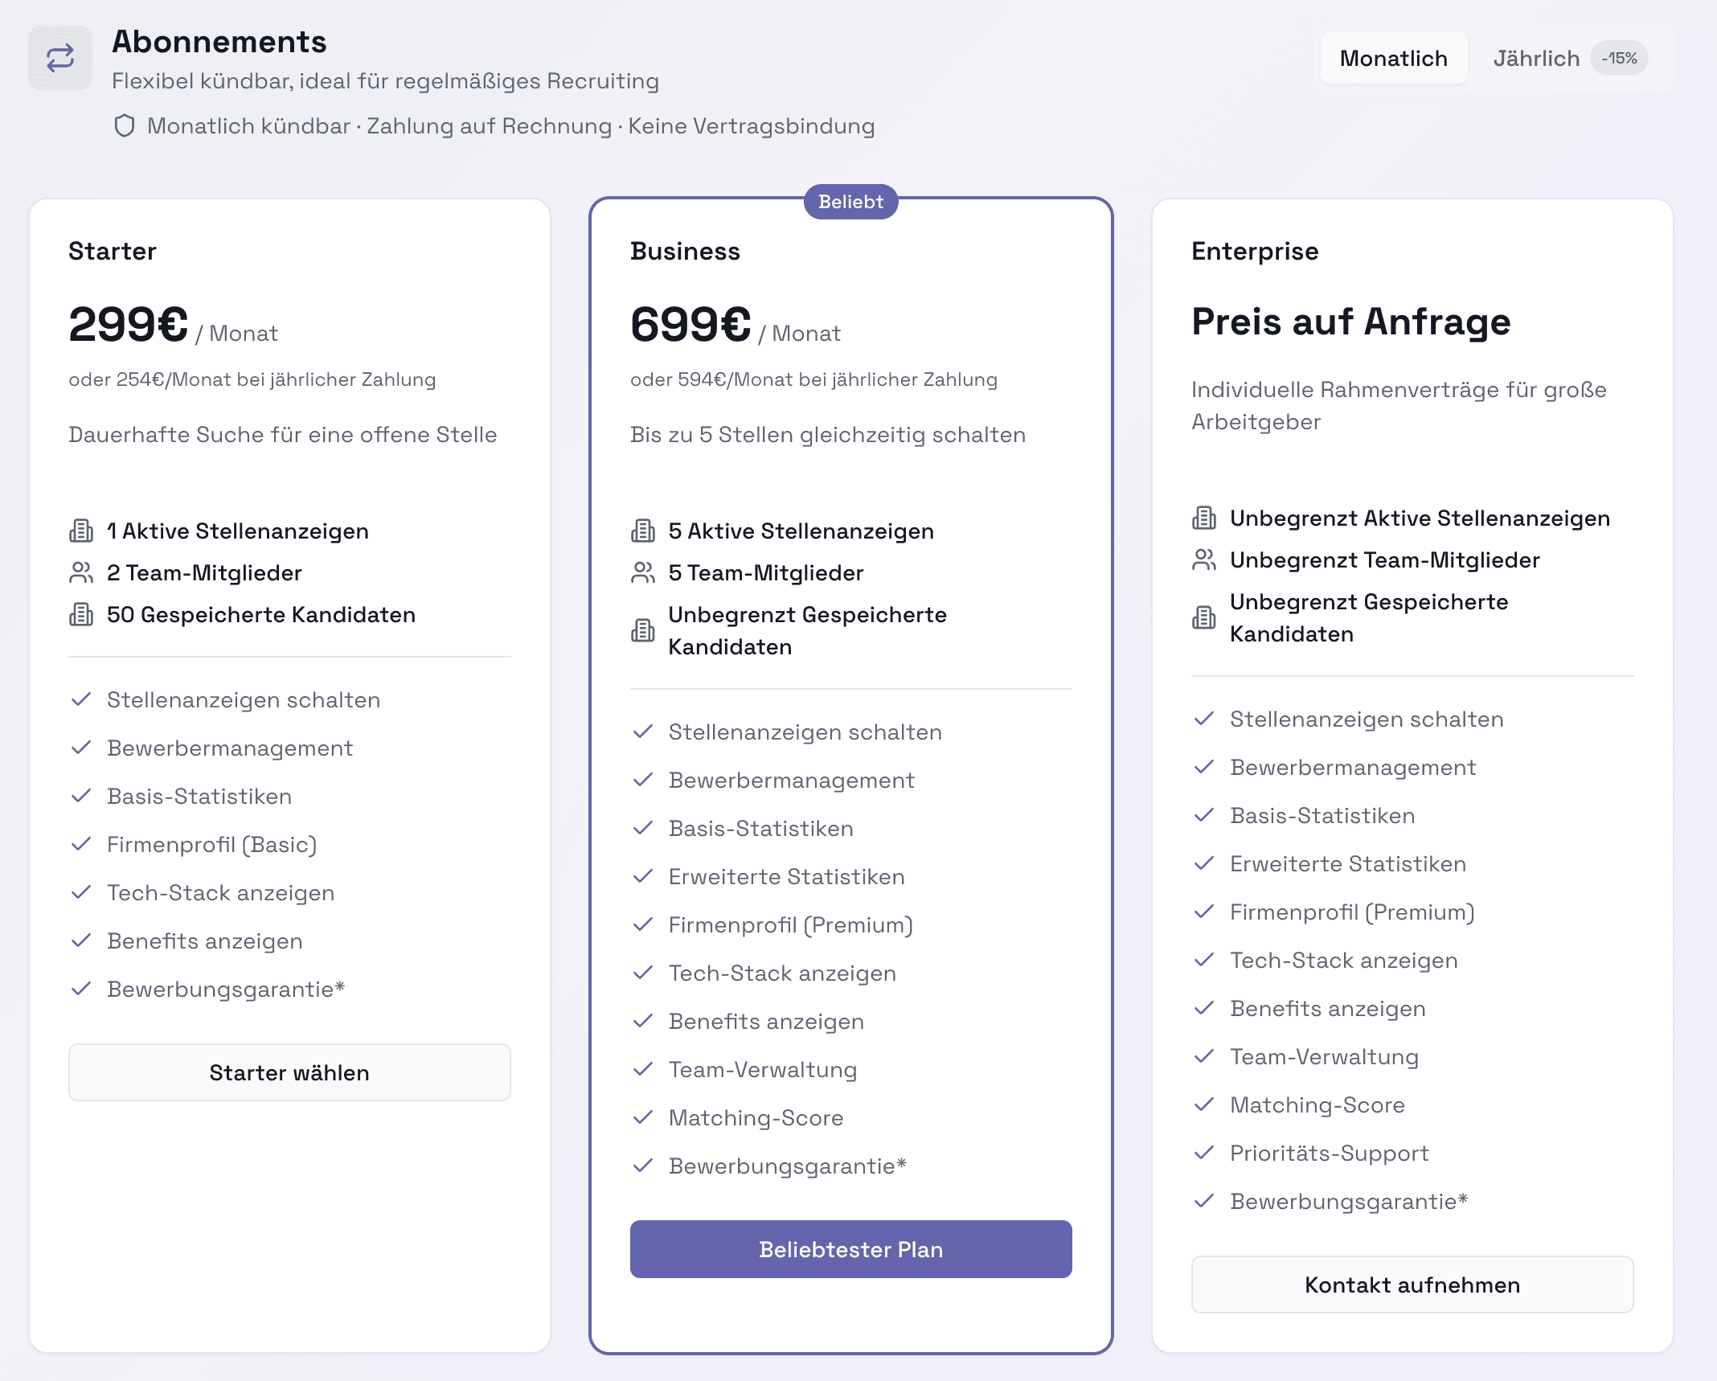Screen dimensions: 1717x1381
Task: Click the shield icon before Monatlich kündbar
Action: pyautogui.click(x=125, y=126)
